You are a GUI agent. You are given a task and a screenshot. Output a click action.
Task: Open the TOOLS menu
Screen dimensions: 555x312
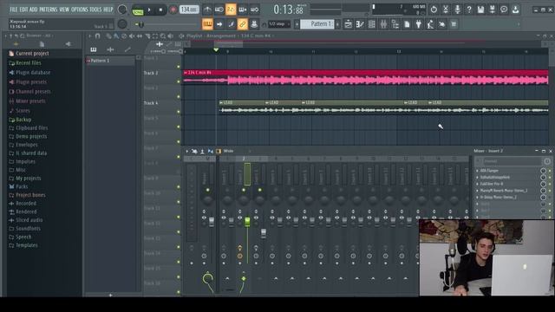pyautogui.click(x=95, y=10)
